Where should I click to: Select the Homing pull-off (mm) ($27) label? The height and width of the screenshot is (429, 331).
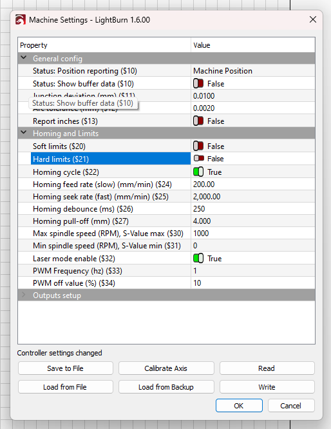point(80,221)
